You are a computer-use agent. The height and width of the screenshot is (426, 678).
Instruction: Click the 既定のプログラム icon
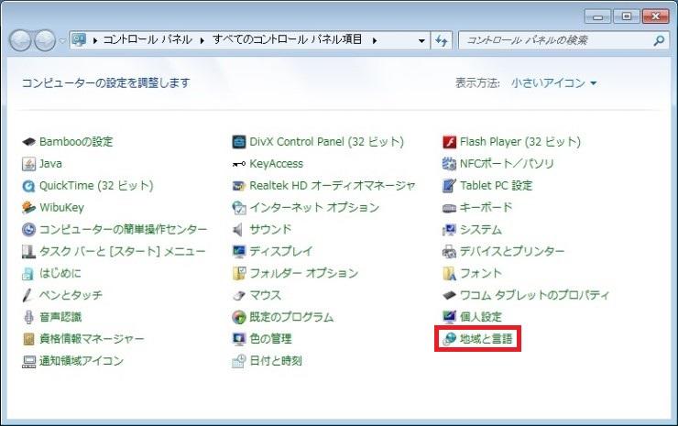(239, 317)
